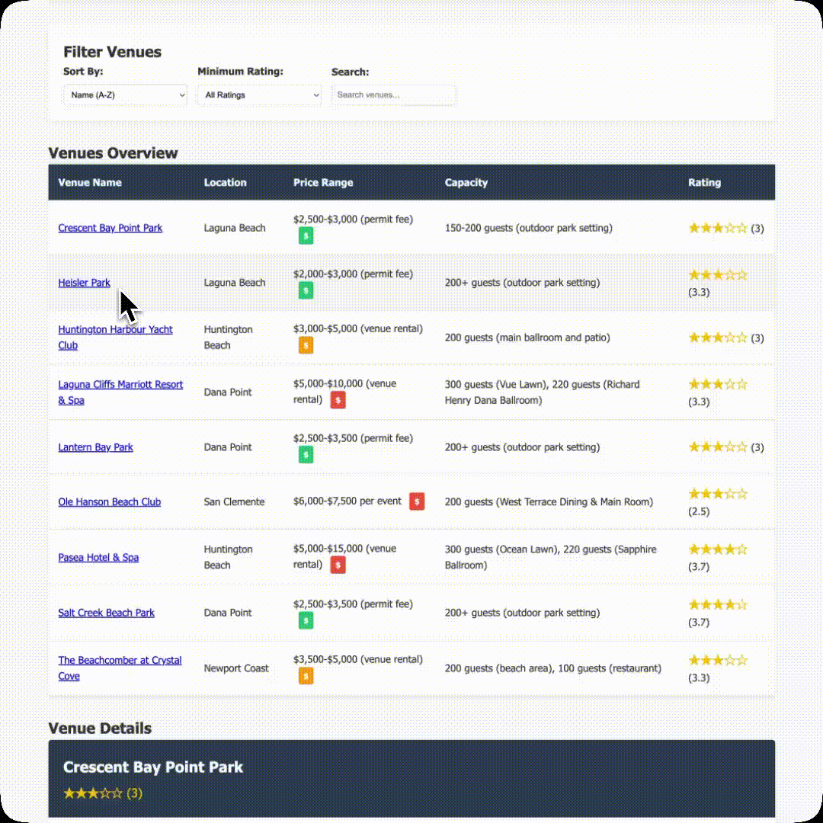The width and height of the screenshot is (823, 823).
Task: Click green price badge in Lantern Bay Park row
Action: pyautogui.click(x=306, y=454)
